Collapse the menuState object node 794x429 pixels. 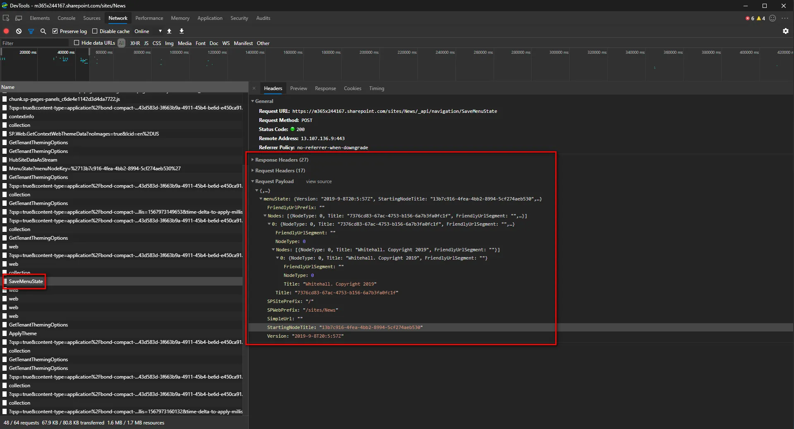coord(261,199)
